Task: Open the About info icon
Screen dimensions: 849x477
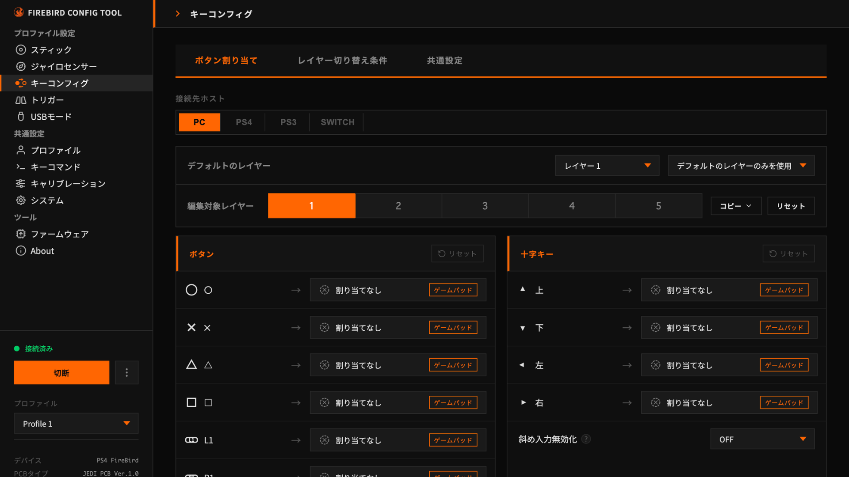Action: [21, 250]
